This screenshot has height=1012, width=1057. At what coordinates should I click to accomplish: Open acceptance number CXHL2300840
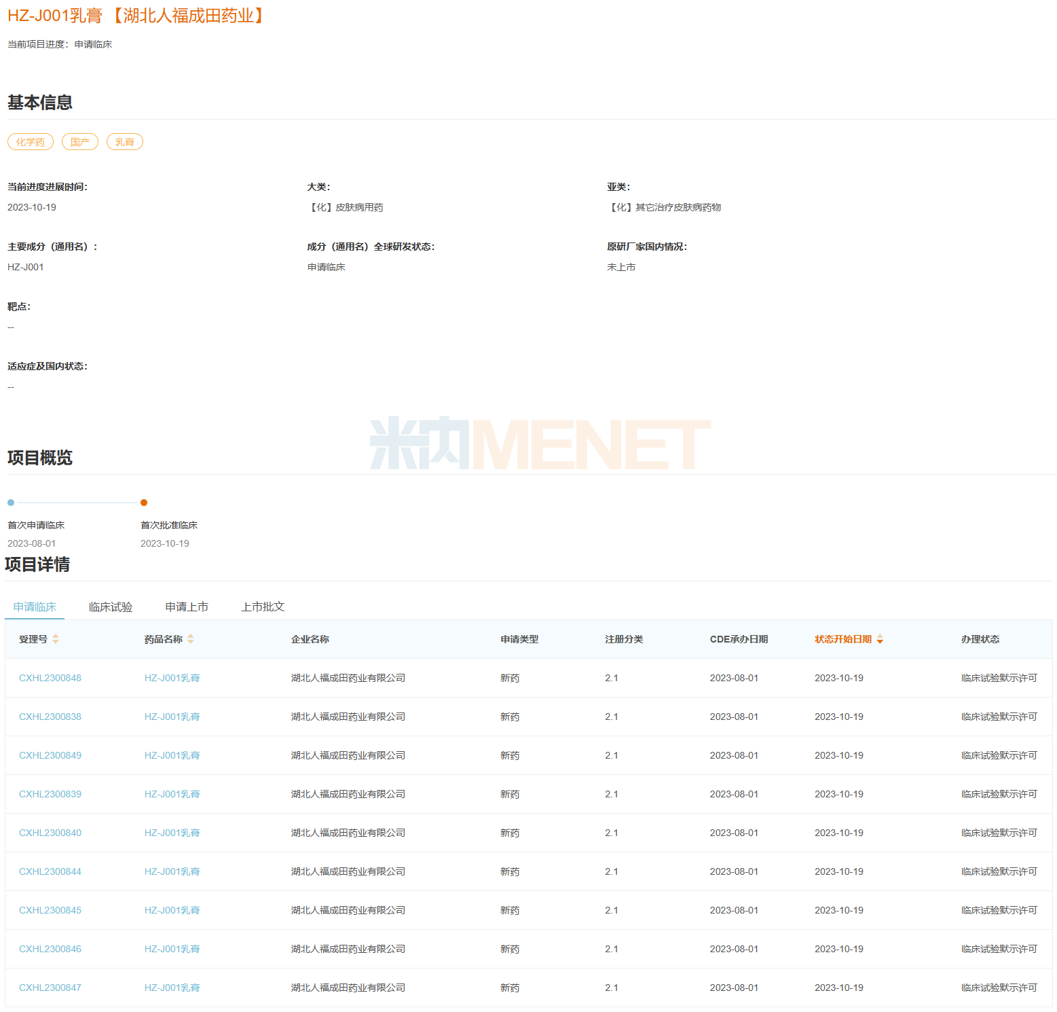click(50, 833)
